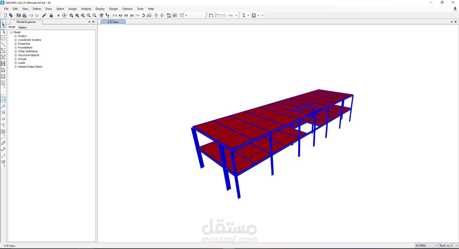
Task: Collapse the Model root node
Action: (x=11, y=32)
